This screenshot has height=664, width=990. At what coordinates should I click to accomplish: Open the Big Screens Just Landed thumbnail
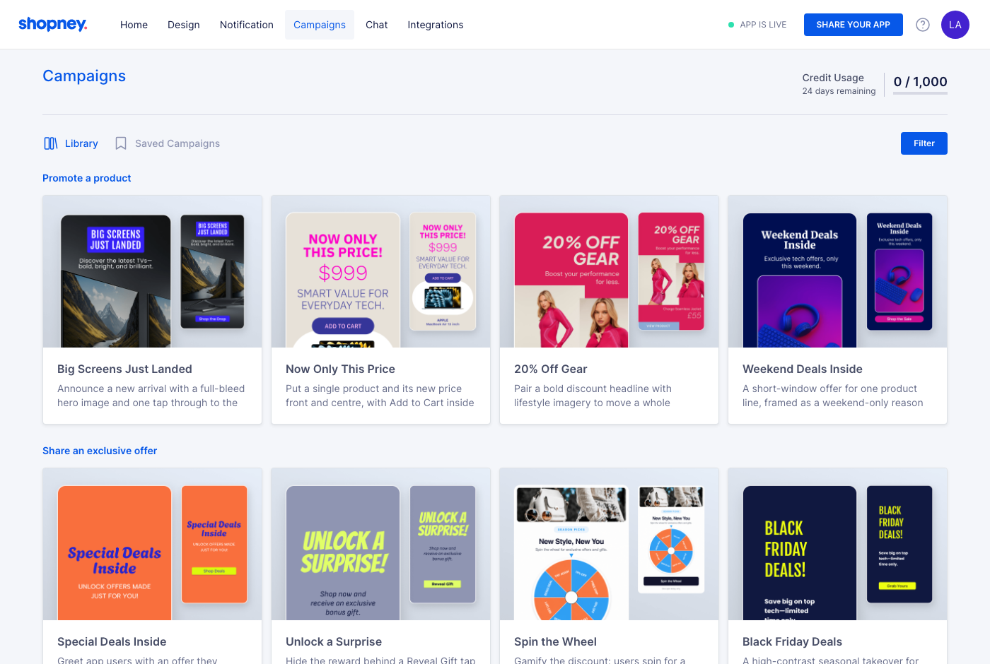tap(153, 272)
